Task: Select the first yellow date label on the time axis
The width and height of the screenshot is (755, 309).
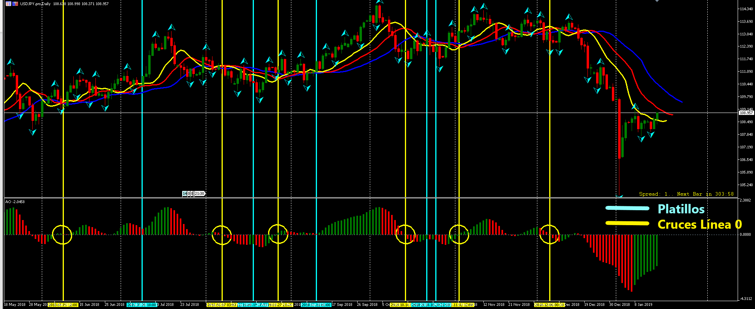Action: [x=63, y=305]
